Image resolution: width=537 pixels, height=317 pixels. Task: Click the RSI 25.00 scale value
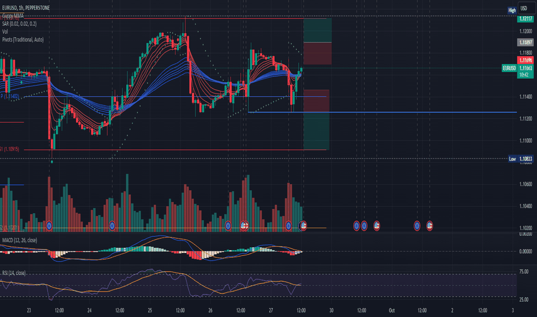coord(524,300)
